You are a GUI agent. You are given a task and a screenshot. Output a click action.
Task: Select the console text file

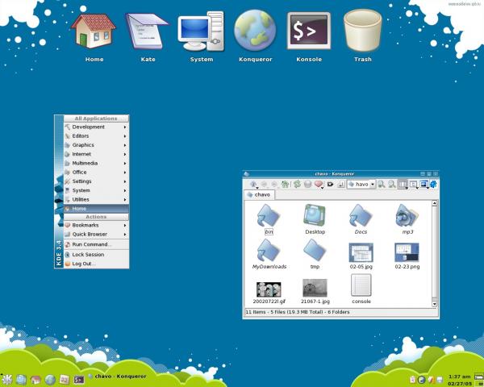point(361,289)
